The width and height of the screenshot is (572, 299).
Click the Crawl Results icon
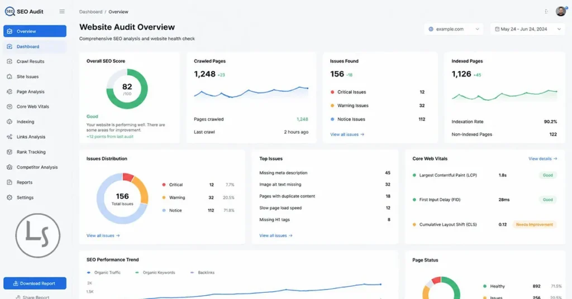coord(10,61)
